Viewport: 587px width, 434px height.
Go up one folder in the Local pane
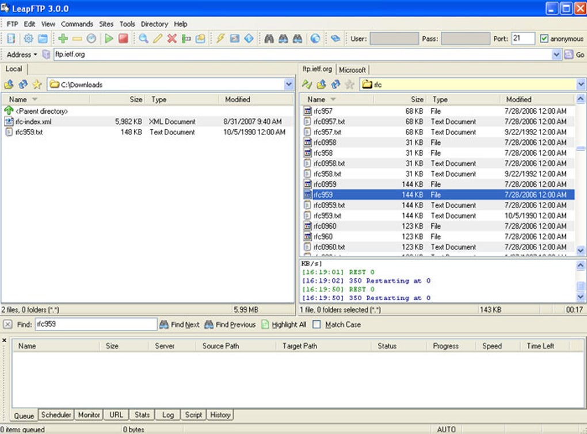tap(9, 85)
